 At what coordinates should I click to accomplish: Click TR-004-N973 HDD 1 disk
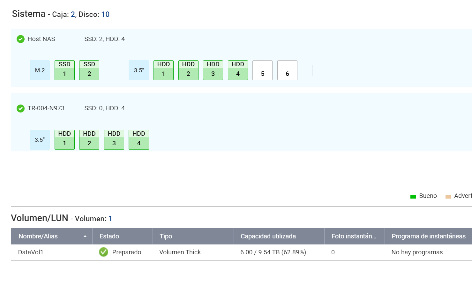click(64, 140)
